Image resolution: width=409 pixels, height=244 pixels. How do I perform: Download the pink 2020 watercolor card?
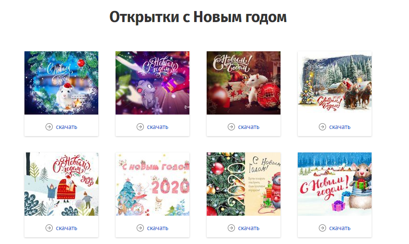(x=158, y=228)
